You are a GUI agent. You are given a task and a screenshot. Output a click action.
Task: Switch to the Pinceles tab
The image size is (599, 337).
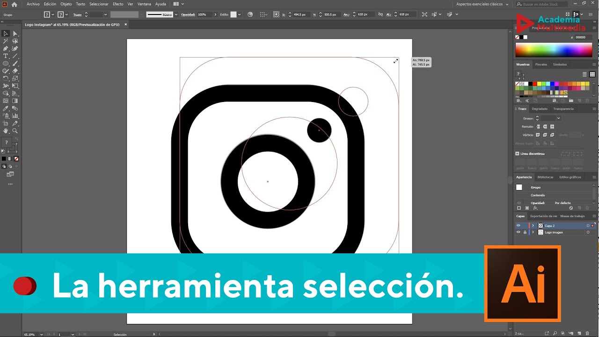[541, 65]
